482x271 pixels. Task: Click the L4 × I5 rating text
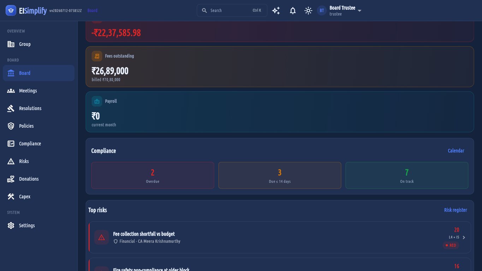454,237
